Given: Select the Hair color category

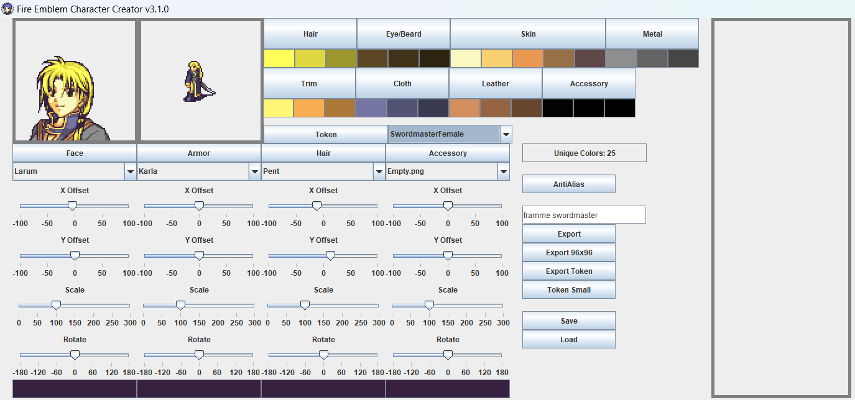Looking at the screenshot, I should click(310, 34).
